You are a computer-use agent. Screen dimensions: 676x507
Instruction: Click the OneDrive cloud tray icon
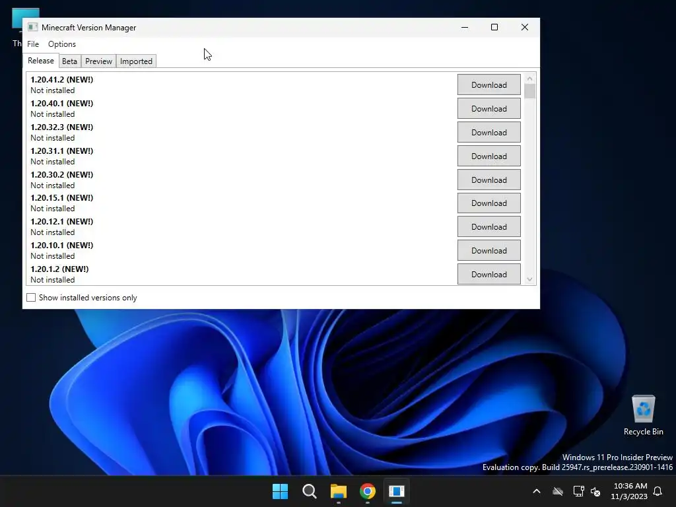(x=558, y=491)
